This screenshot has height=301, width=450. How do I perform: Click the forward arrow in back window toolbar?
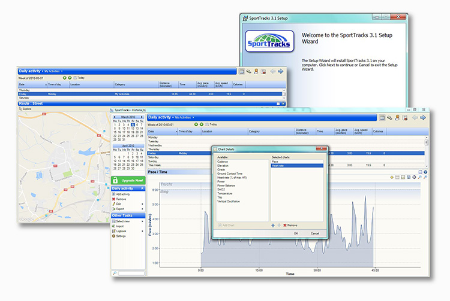280,72
